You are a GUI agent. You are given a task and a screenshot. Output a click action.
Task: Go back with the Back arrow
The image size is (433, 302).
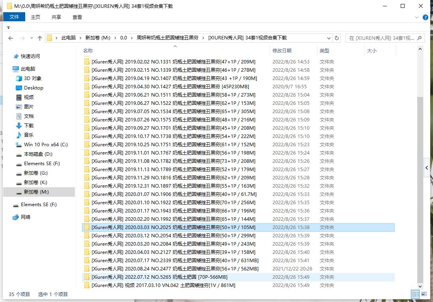(11, 38)
